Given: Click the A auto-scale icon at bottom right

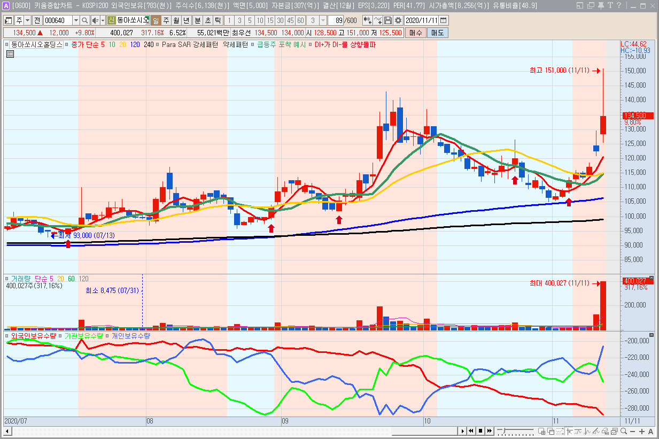Looking at the screenshot, I should pos(650,432).
